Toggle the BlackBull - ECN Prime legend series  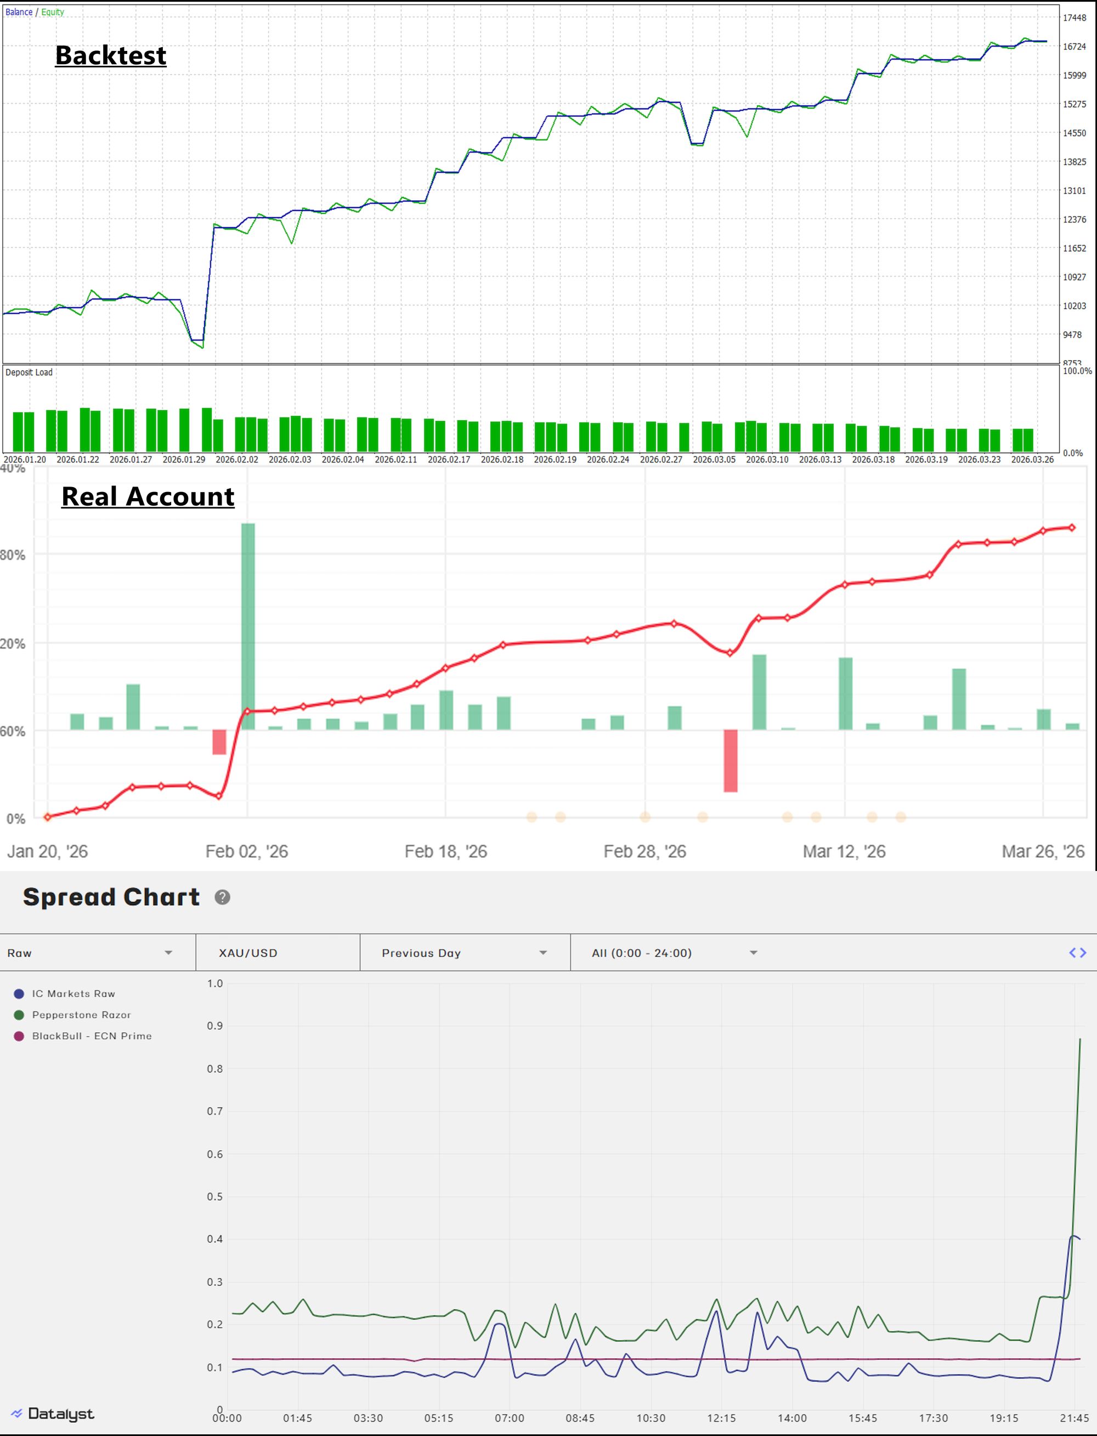[92, 1036]
